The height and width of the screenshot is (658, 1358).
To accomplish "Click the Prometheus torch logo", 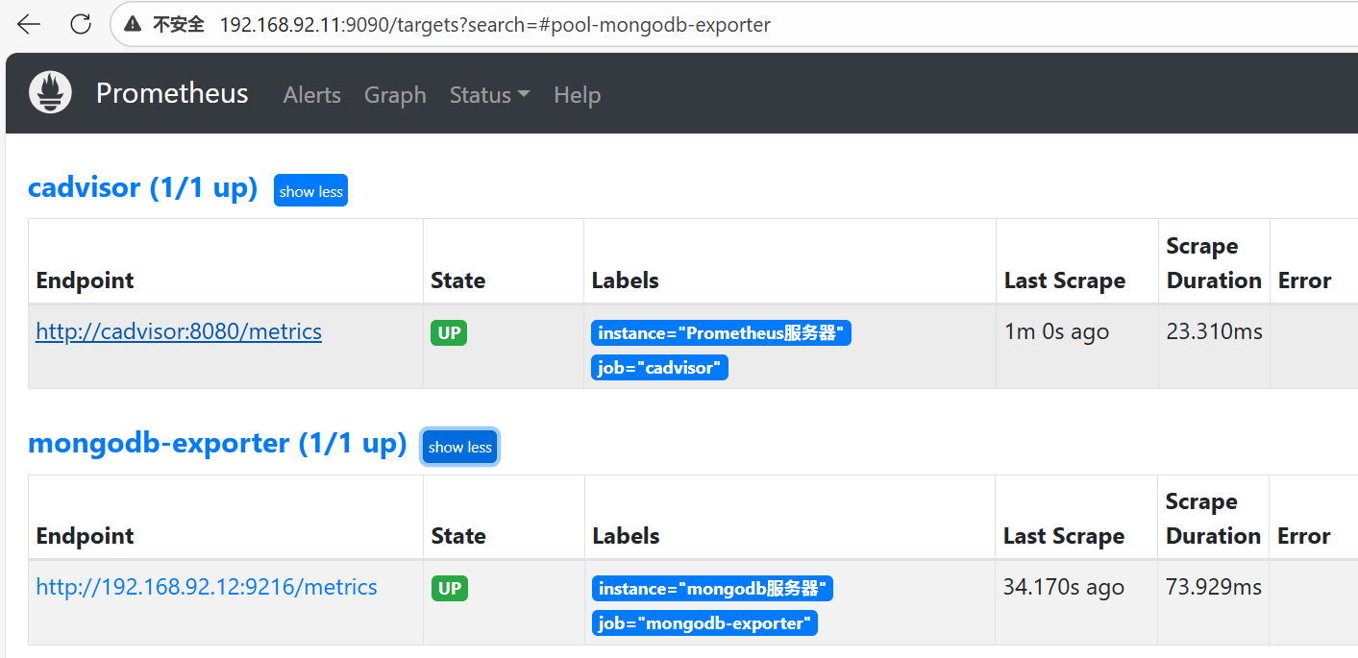I will (50, 93).
